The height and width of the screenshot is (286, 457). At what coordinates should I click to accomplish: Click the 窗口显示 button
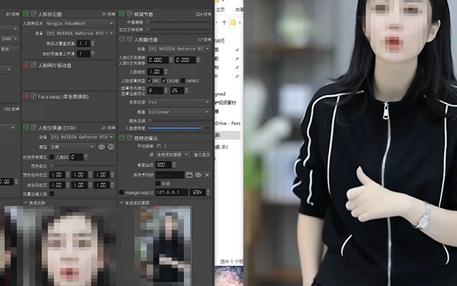pos(201,154)
